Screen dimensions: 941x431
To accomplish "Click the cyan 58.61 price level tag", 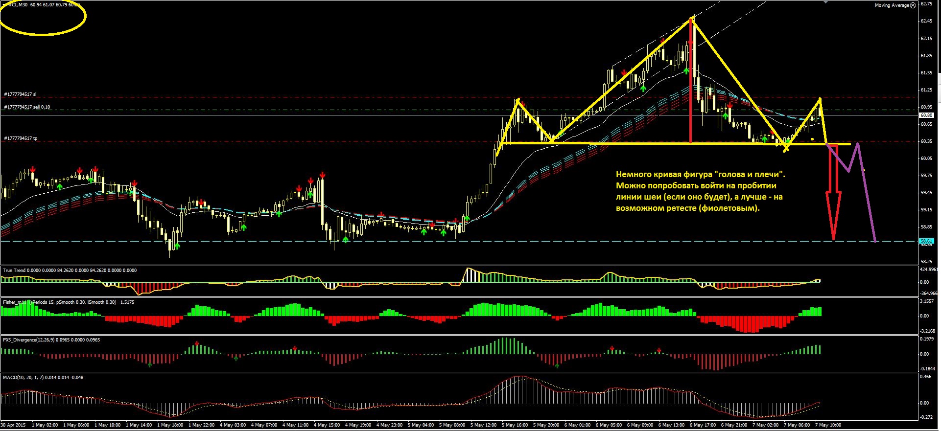I will [926, 241].
